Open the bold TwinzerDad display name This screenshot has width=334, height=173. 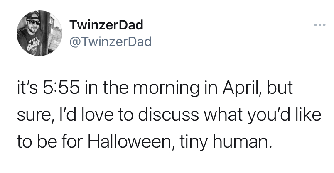[107, 25]
